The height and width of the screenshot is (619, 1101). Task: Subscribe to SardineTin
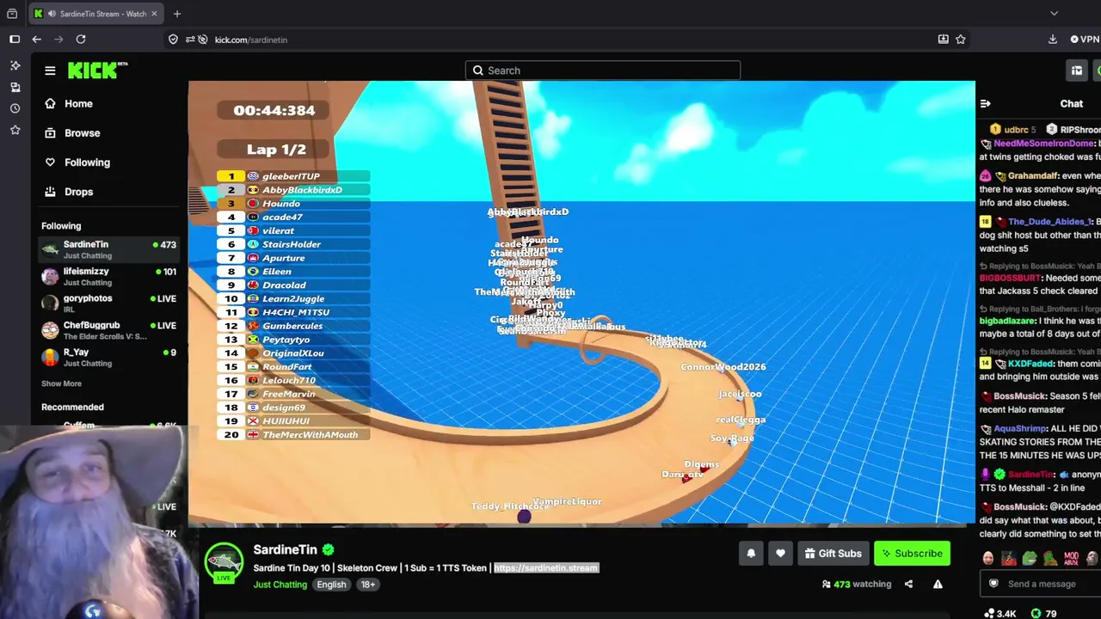[x=912, y=554]
